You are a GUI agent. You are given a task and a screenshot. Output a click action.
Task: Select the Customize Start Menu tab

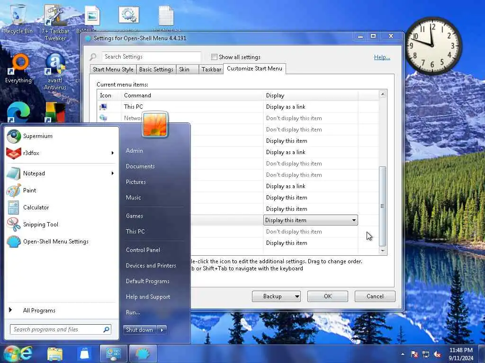point(254,69)
